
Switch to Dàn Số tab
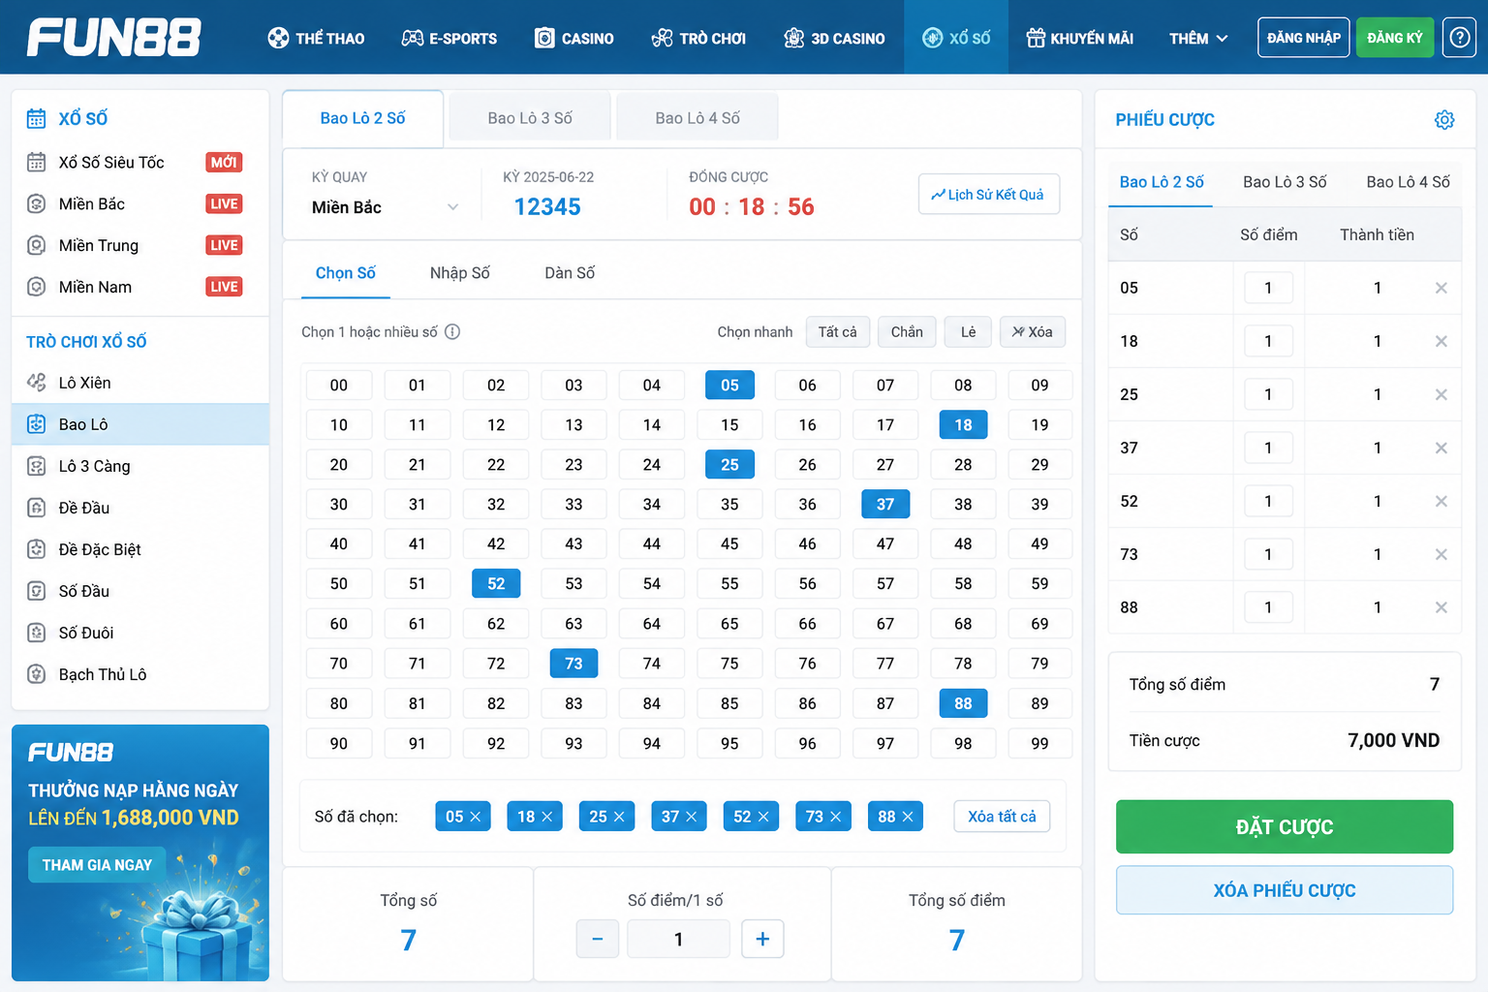tap(570, 273)
